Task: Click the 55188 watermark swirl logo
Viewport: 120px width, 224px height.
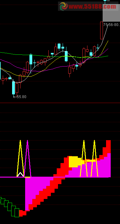Action: (x=64, y=6)
